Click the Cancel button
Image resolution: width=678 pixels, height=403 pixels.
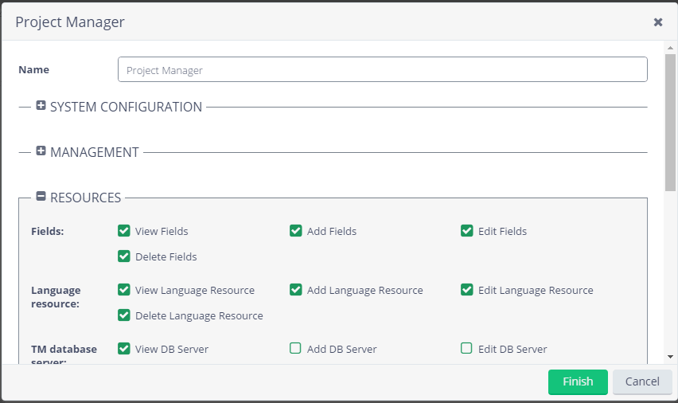pos(641,381)
